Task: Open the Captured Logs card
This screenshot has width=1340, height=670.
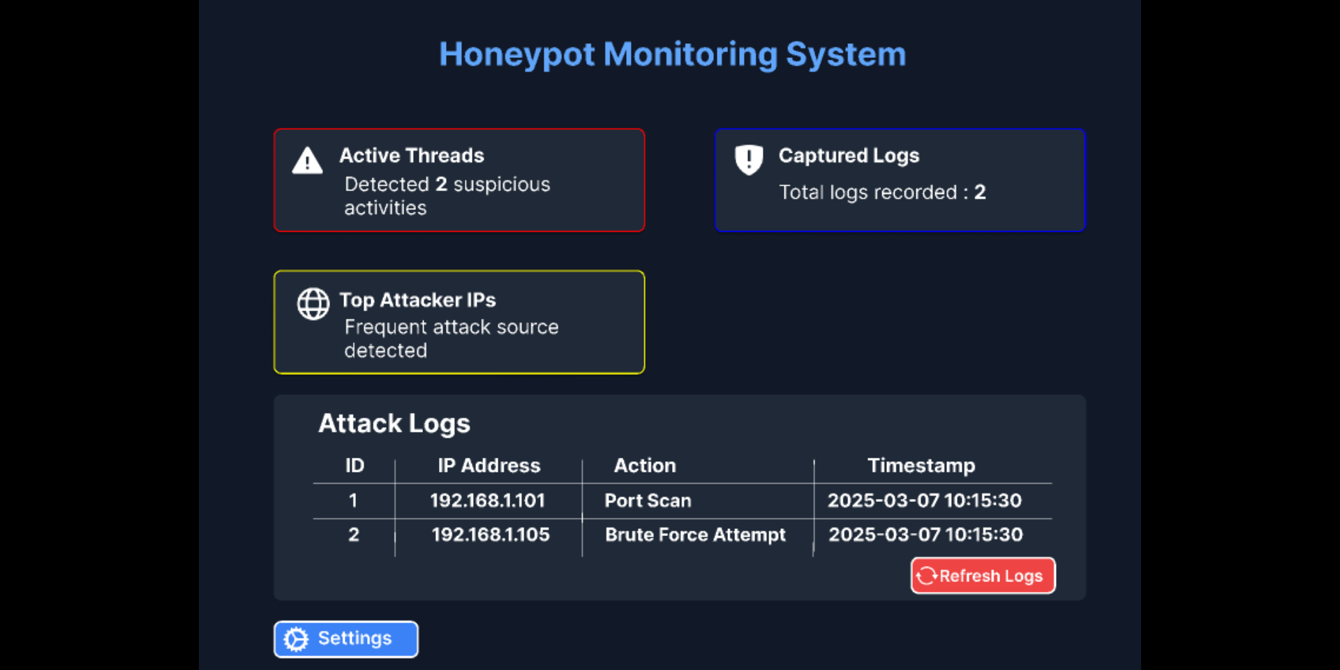Action: 900,180
